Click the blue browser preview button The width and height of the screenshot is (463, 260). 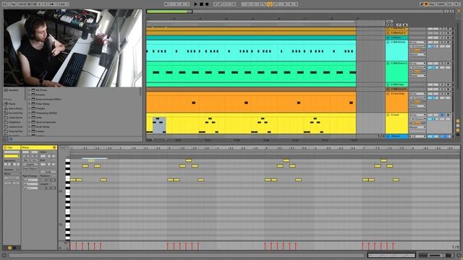tap(11, 139)
